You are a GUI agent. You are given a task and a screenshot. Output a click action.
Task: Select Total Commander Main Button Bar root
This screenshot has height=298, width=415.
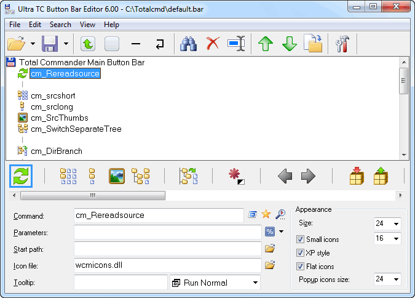click(82, 62)
